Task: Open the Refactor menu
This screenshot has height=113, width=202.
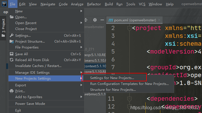Action: (x=94, y=4)
